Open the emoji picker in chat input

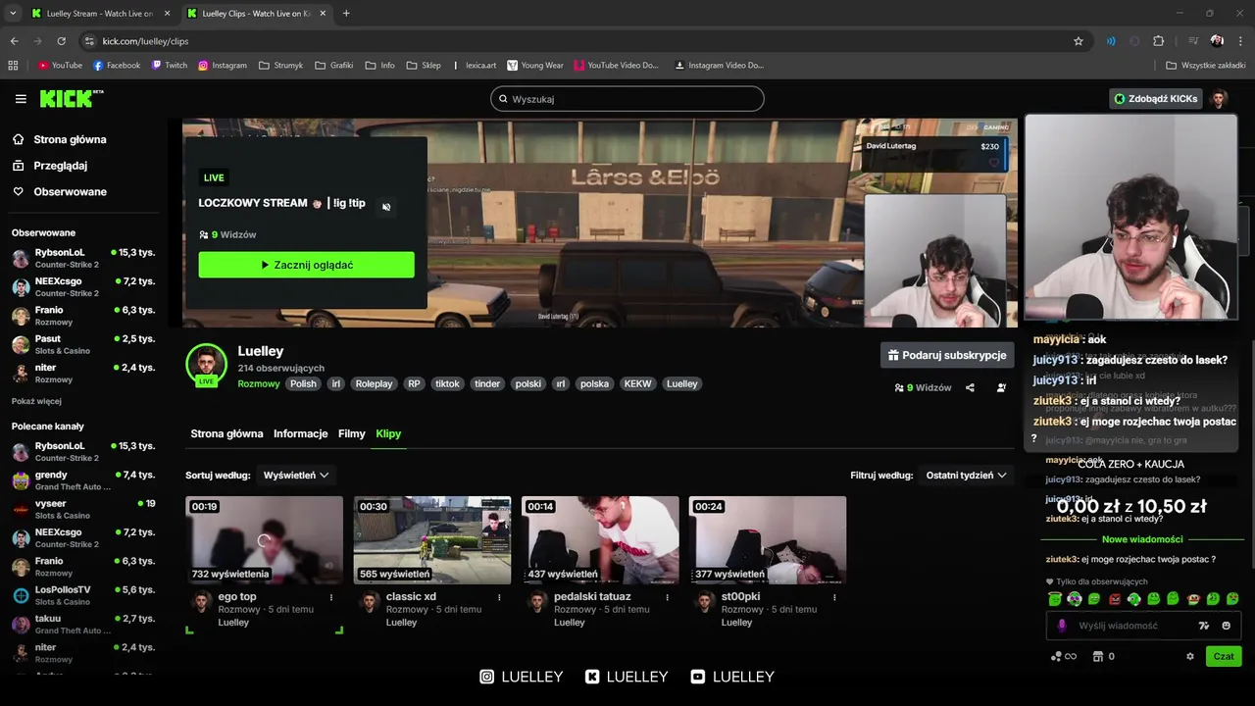coord(1226,626)
